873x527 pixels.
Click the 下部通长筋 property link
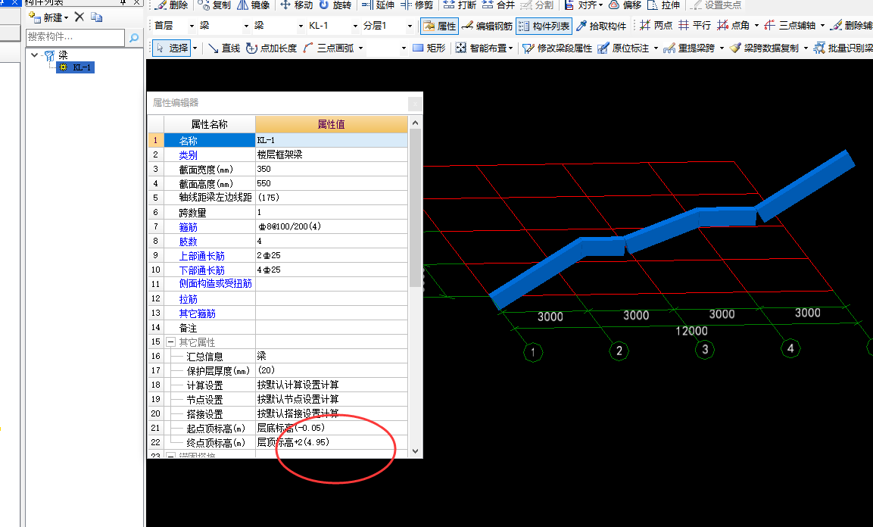pos(201,270)
